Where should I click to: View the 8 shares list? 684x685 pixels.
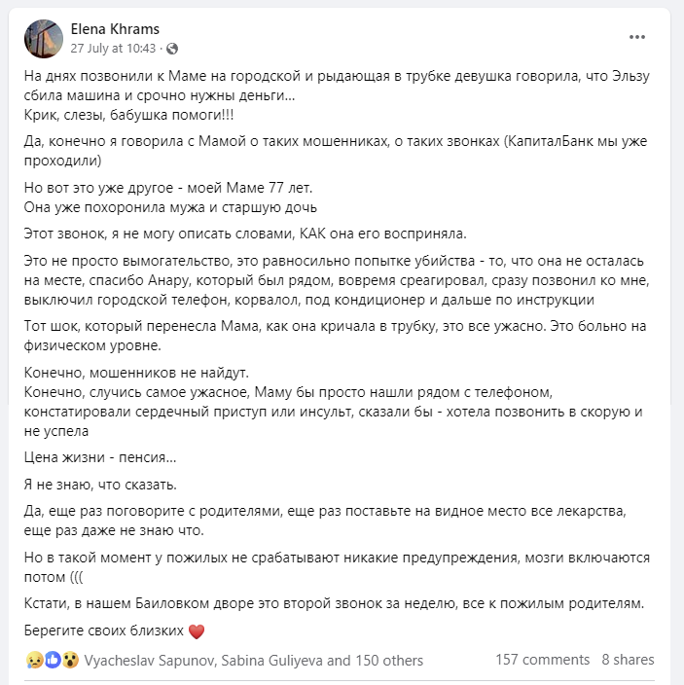[628, 660]
